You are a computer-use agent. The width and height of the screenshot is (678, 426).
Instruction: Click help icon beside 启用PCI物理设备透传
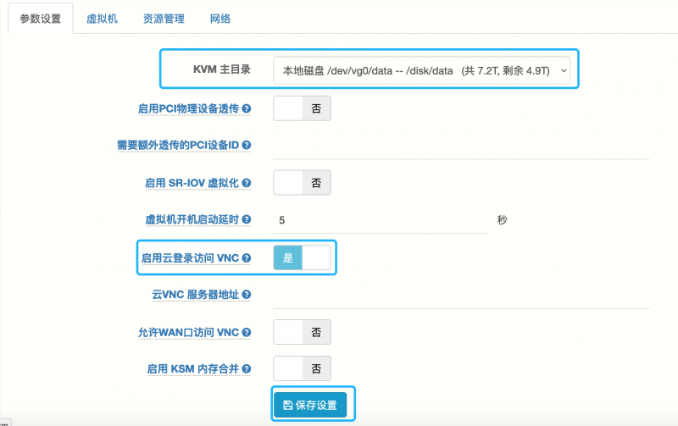[247, 108]
